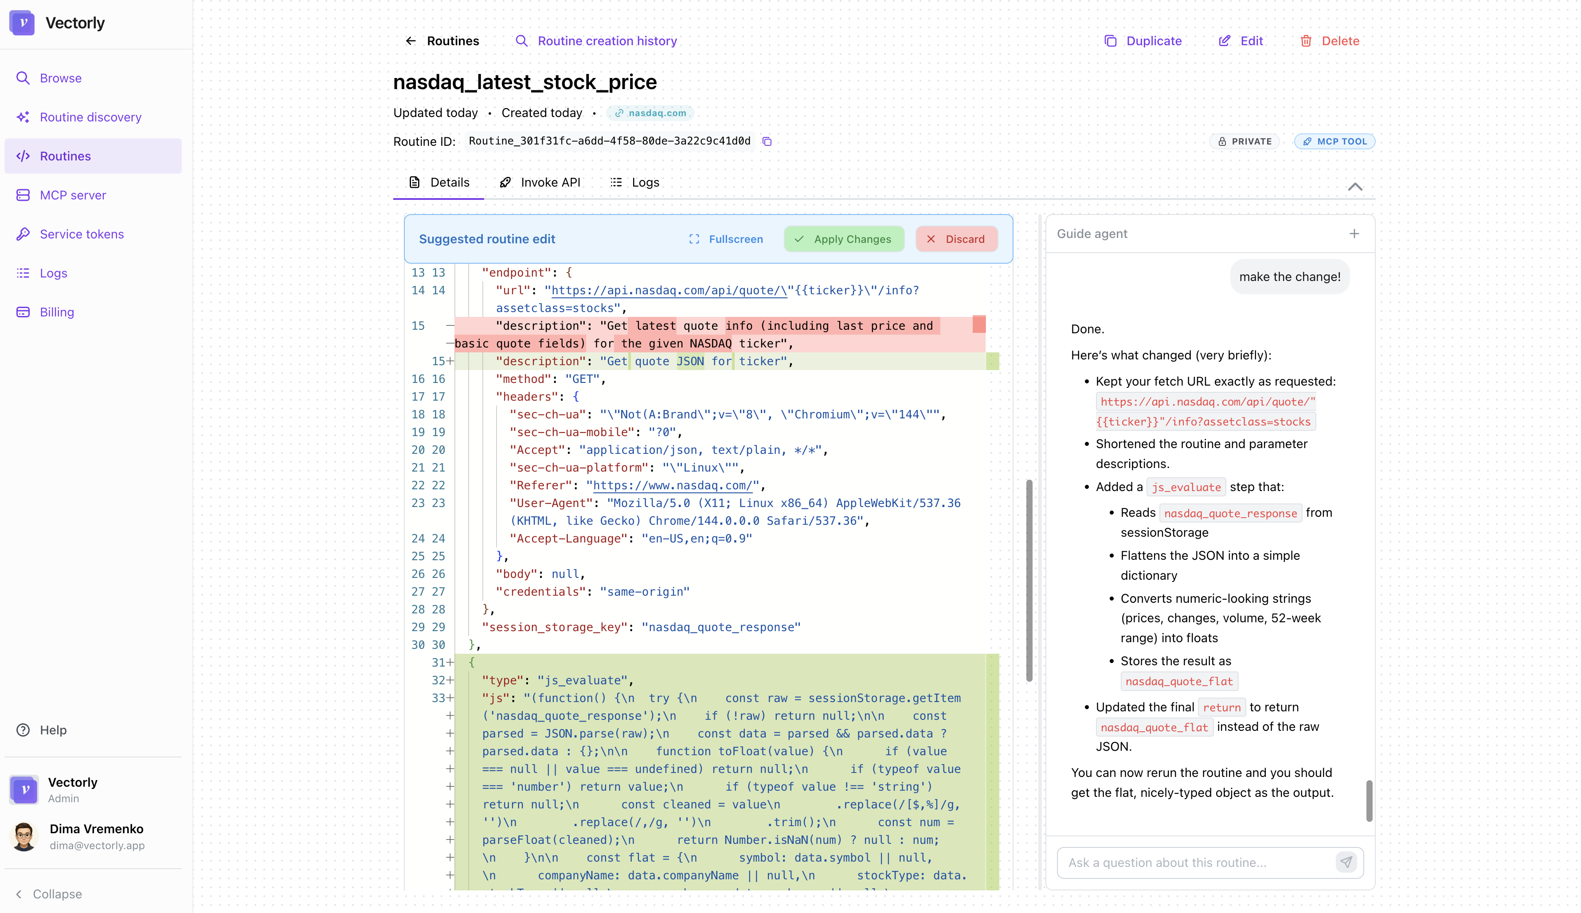Open Routine discovery from the sidebar
The width and height of the screenshot is (1581, 913).
pyautogui.click(x=90, y=117)
